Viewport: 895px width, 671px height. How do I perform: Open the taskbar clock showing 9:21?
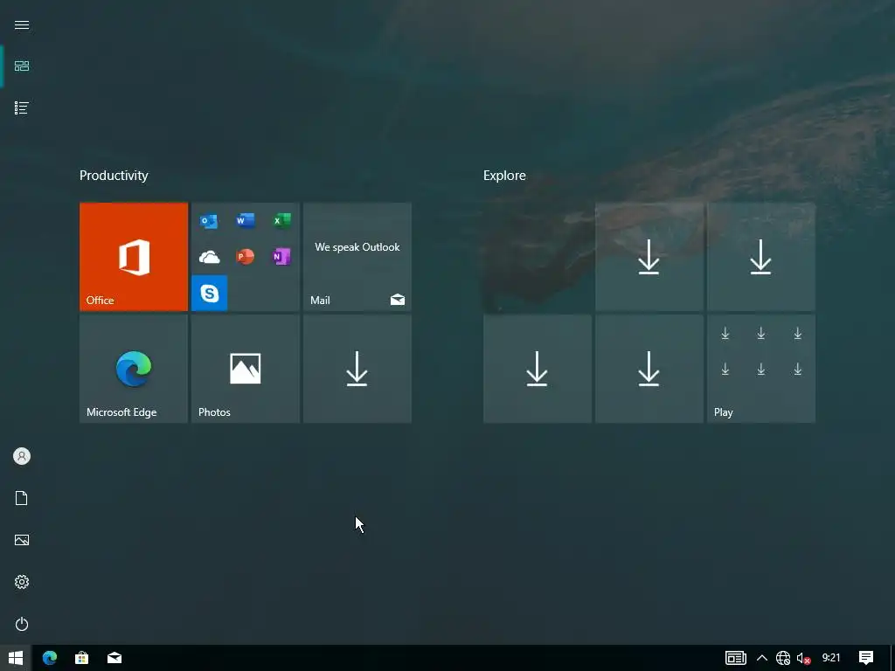tap(831, 658)
